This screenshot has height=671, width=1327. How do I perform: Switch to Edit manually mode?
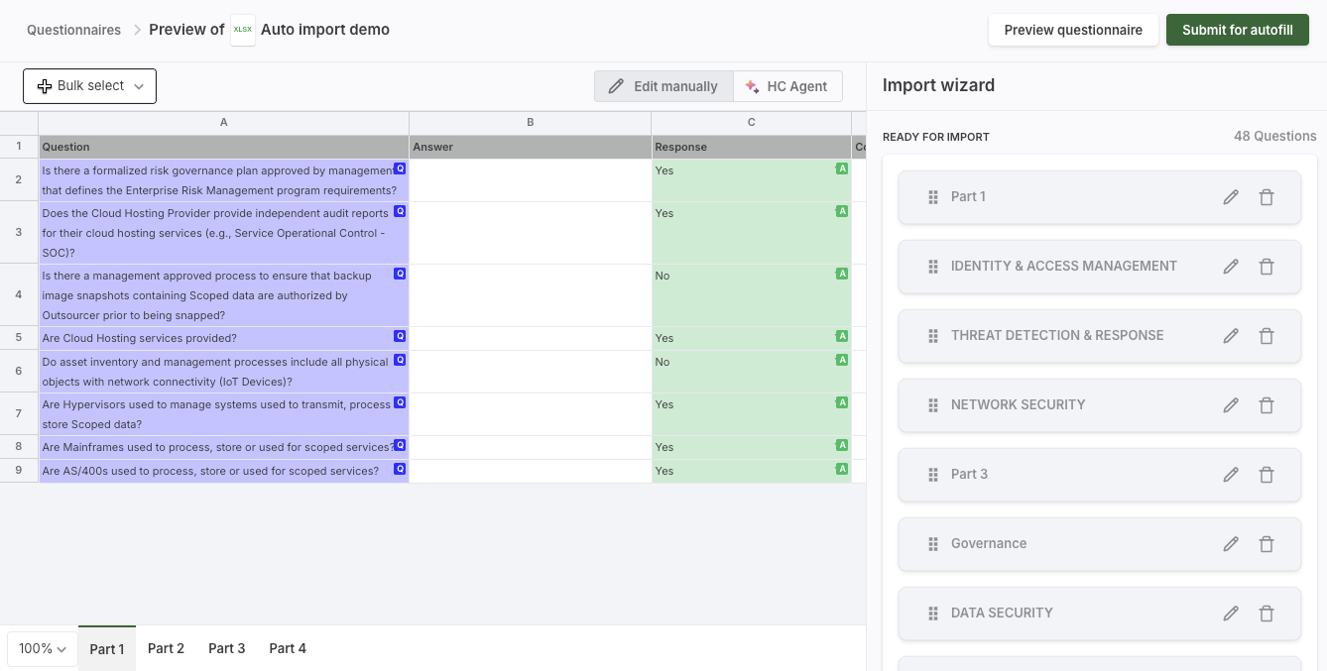(663, 86)
